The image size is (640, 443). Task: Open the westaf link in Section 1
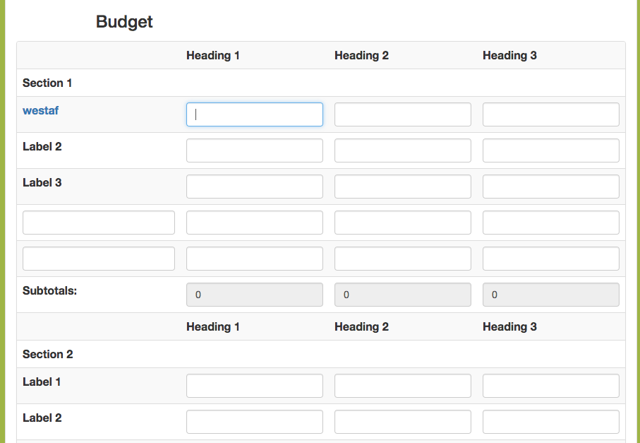40,111
